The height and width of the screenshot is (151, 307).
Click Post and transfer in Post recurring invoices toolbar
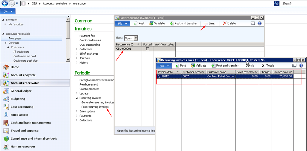pyautogui.click(x=183, y=23)
